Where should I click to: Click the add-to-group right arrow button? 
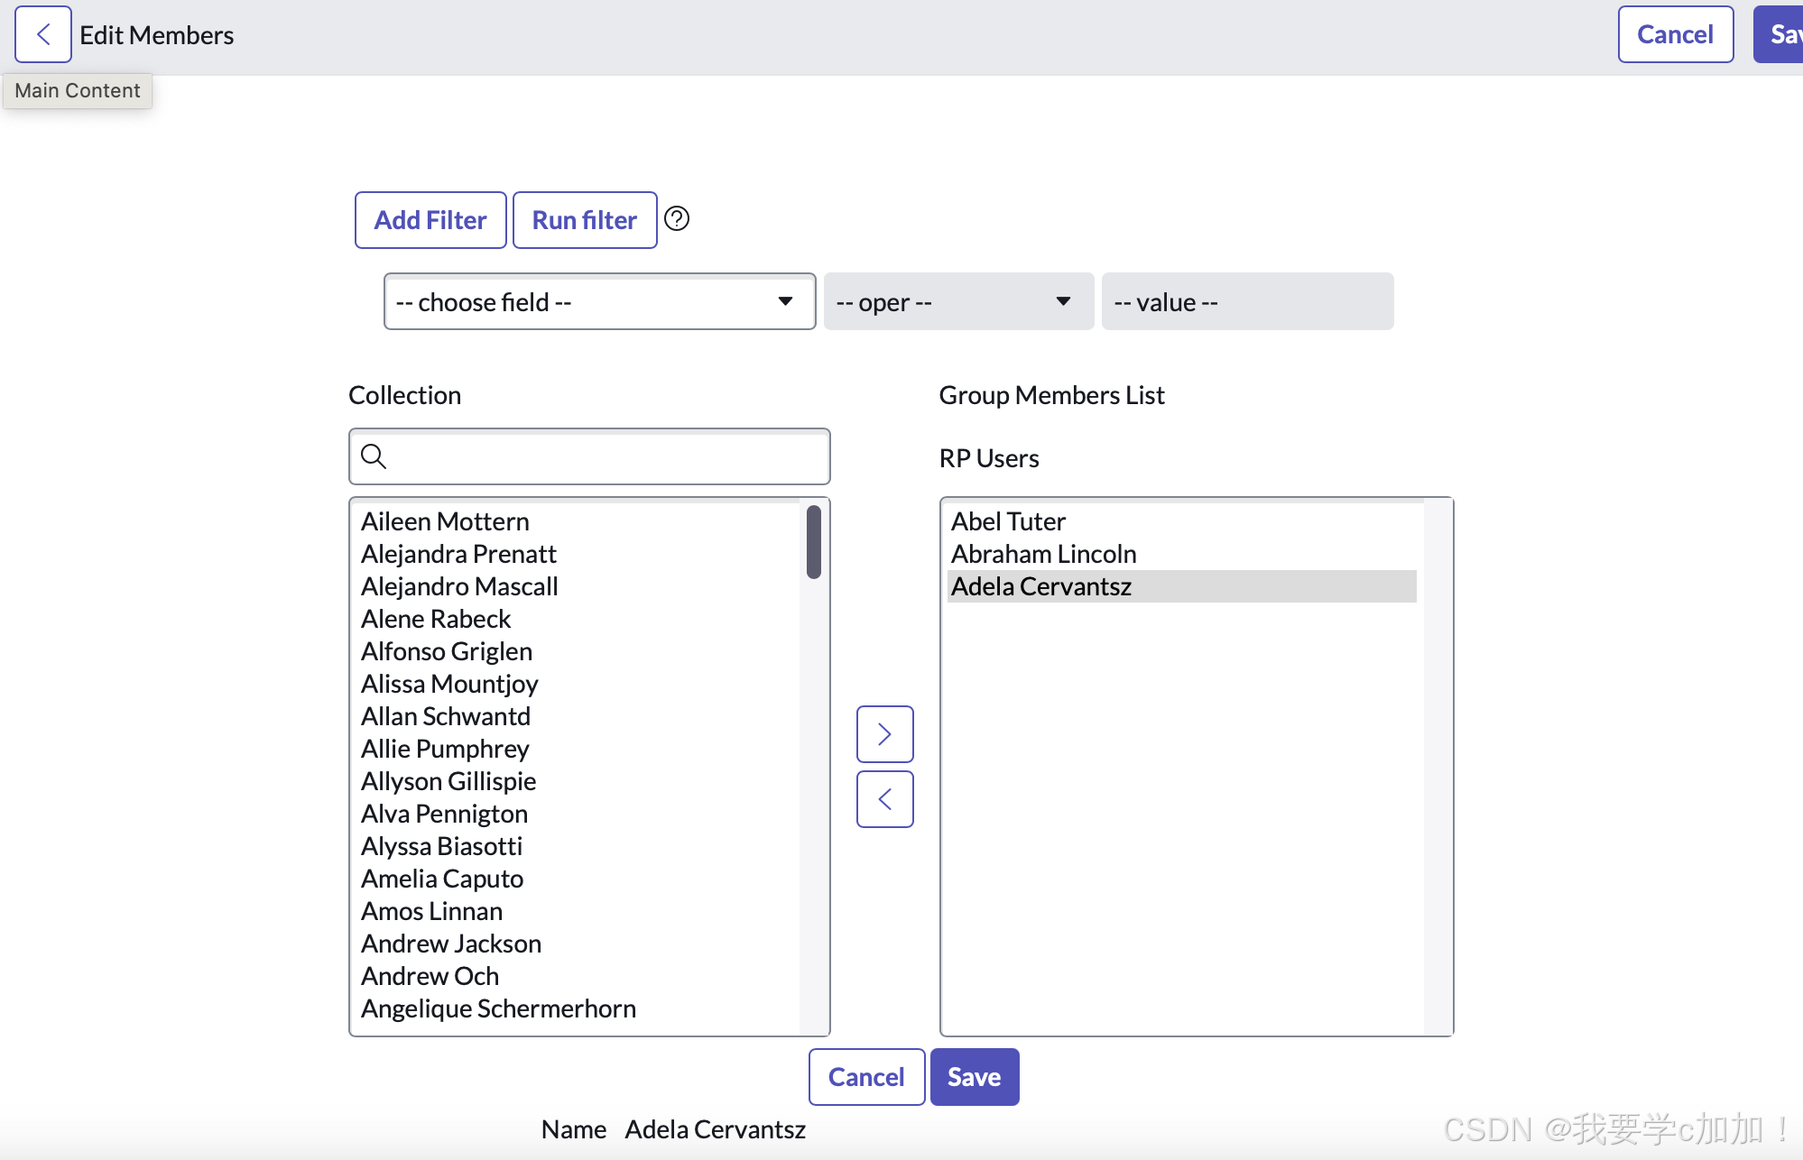click(884, 734)
